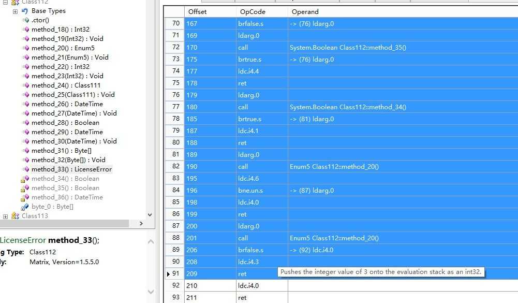This screenshot has height=303, width=518.
Task: Select row 77 call method_34()
Action: coord(341,107)
